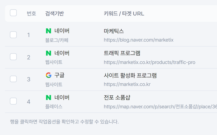Click 네이버 label in row 1
This screenshot has height=135, width=217.
(62, 31)
